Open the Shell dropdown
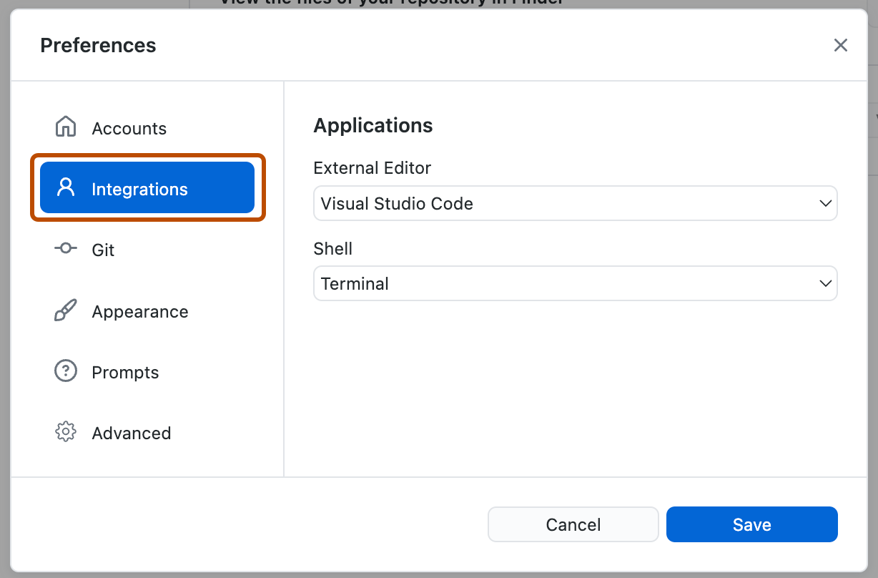The width and height of the screenshot is (878, 578). (x=576, y=284)
